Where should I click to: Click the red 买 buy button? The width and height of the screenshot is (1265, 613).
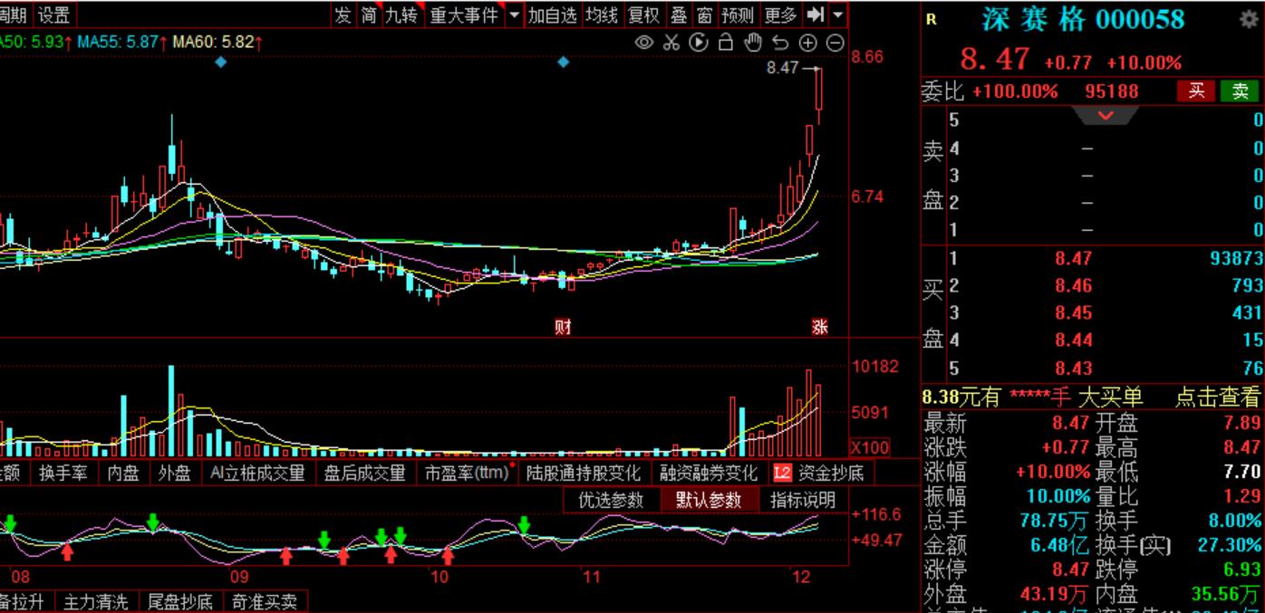point(1196,91)
